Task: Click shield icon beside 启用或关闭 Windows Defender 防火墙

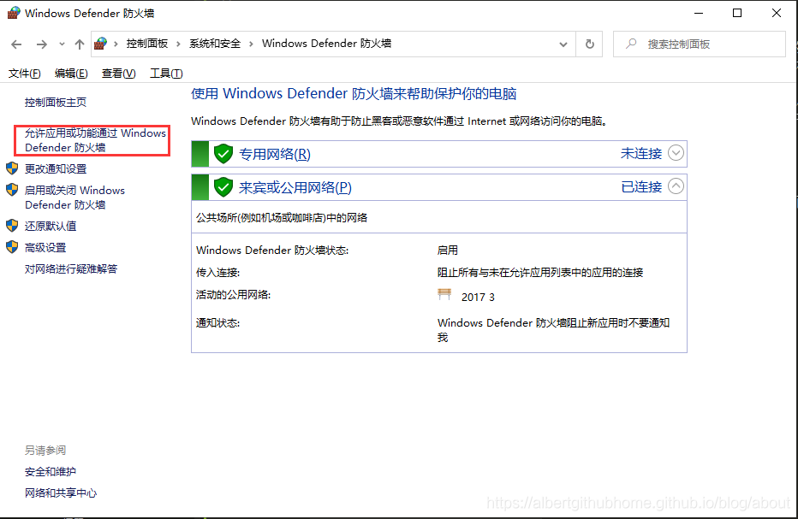Action: pos(12,190)
